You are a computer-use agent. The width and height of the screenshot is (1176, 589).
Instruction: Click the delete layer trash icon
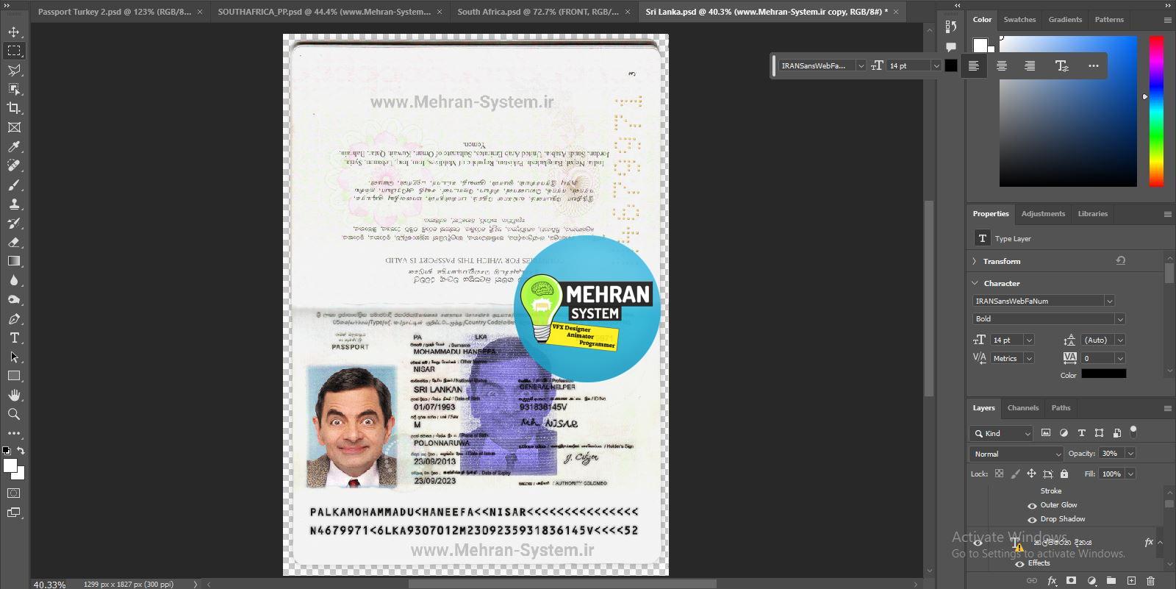point(1150,581)
